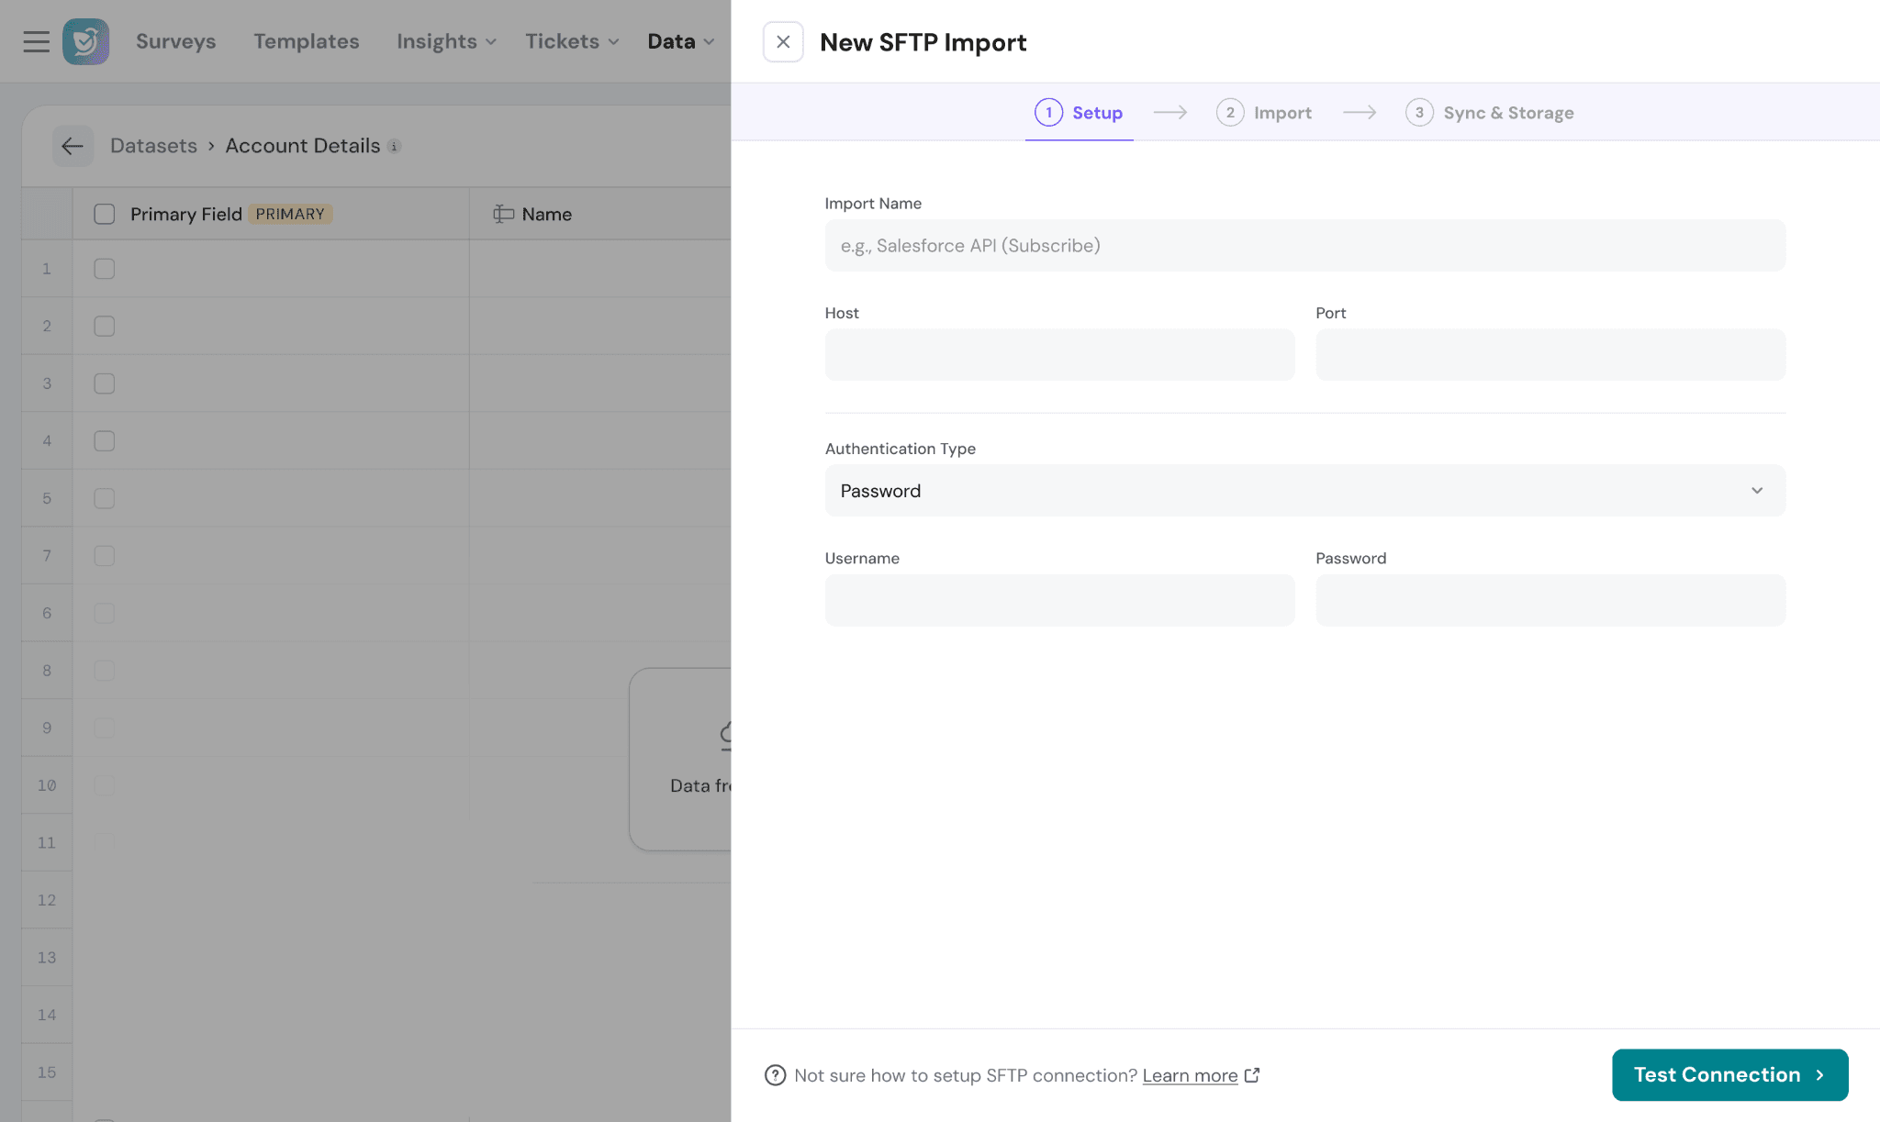
Task: Click the step 3 circle icon
Action: [x=1419, y=112]
